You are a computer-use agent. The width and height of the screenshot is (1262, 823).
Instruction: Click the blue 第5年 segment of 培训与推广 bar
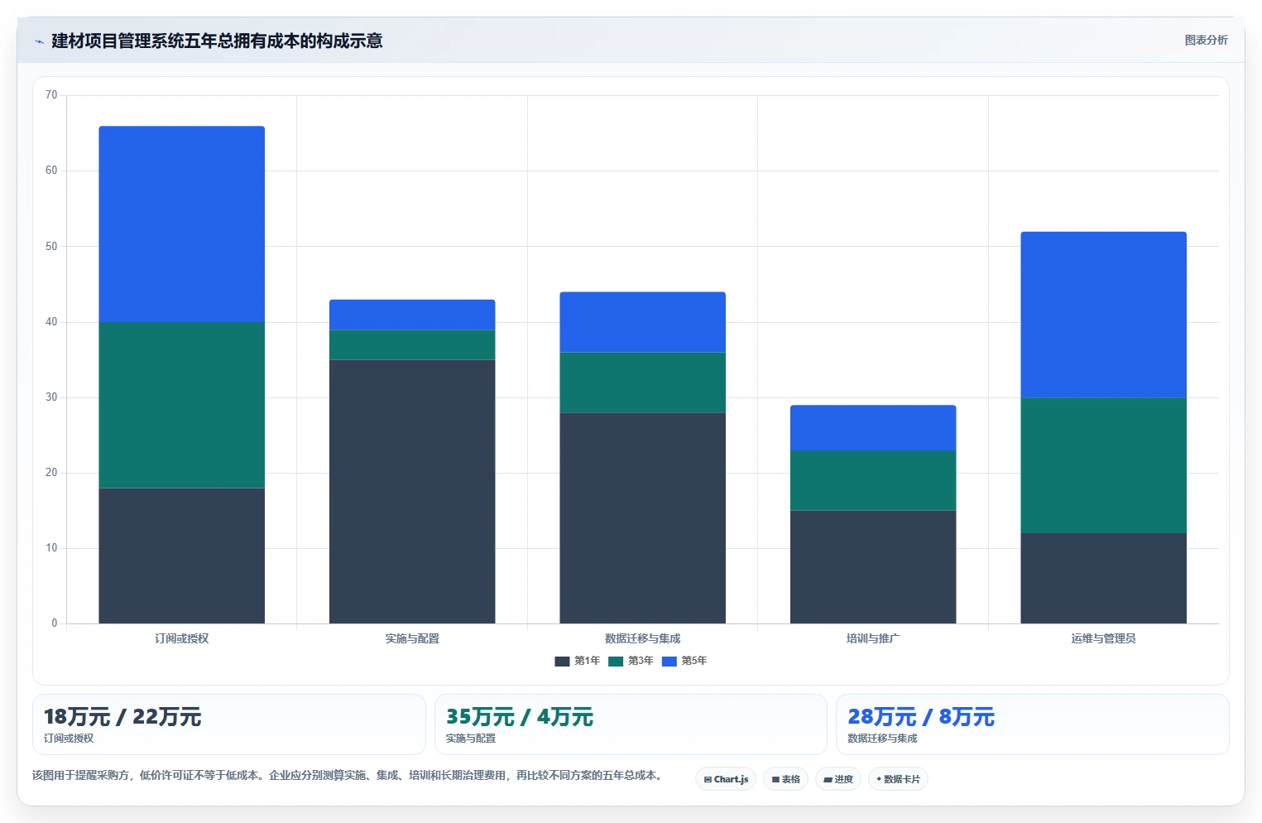coord(873,427)
